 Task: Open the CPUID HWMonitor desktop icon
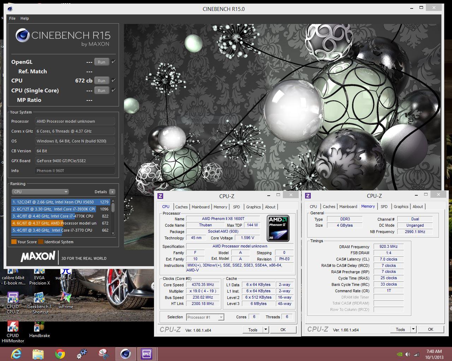point(13,332)
